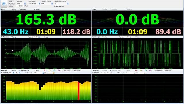Click the red peak bar in left spectrum

click(78, 91)
